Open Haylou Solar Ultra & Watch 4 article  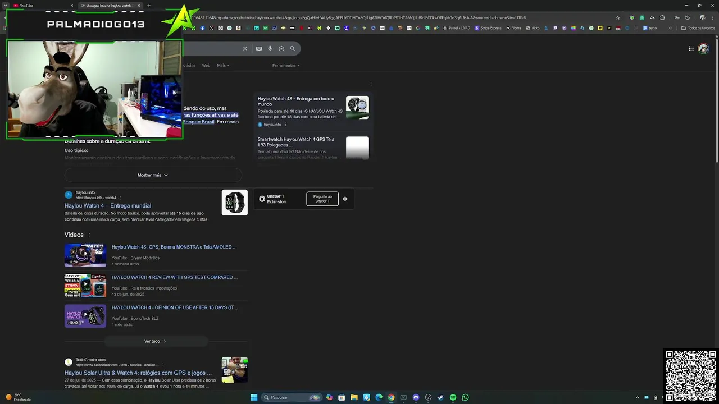(x=138, y=373)
